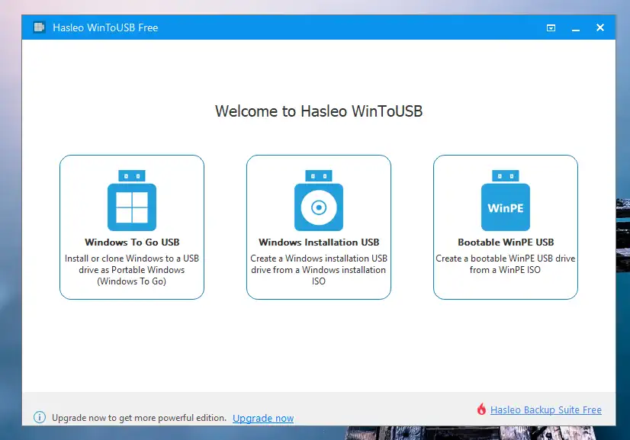Viewport: 630px width, 440px height.
Task: Close the Hasleo WinToUSB window
Action: (x=599, y=27)
